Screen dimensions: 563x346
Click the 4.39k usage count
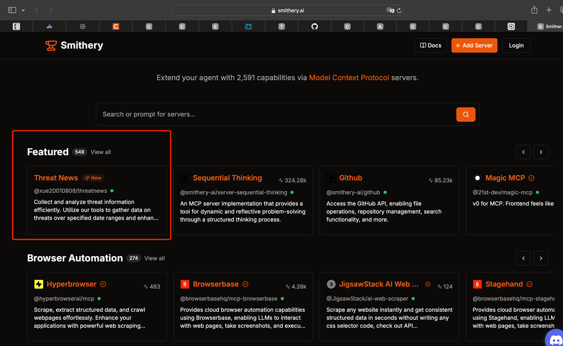(x=296, y=286)
